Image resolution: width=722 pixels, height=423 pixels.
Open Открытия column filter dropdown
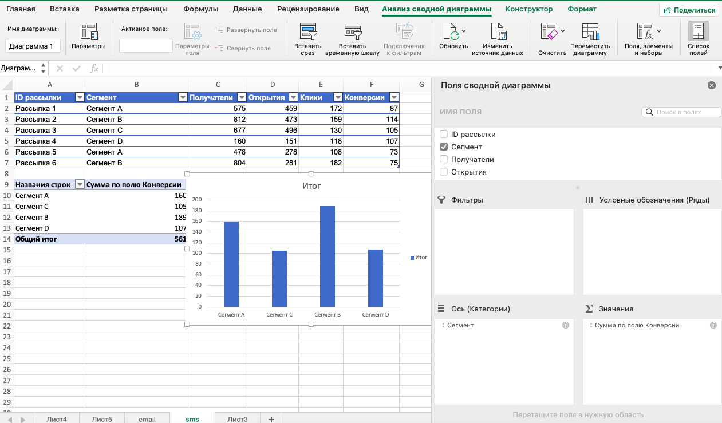click(294, 97)
